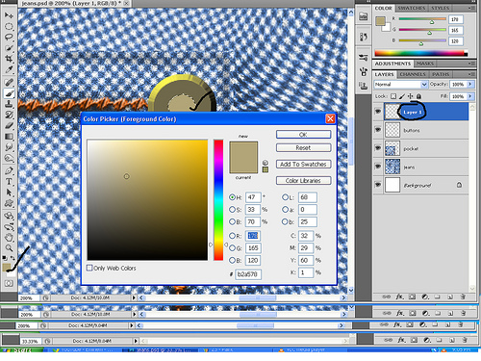Click the Add To Swatches button

303,165
